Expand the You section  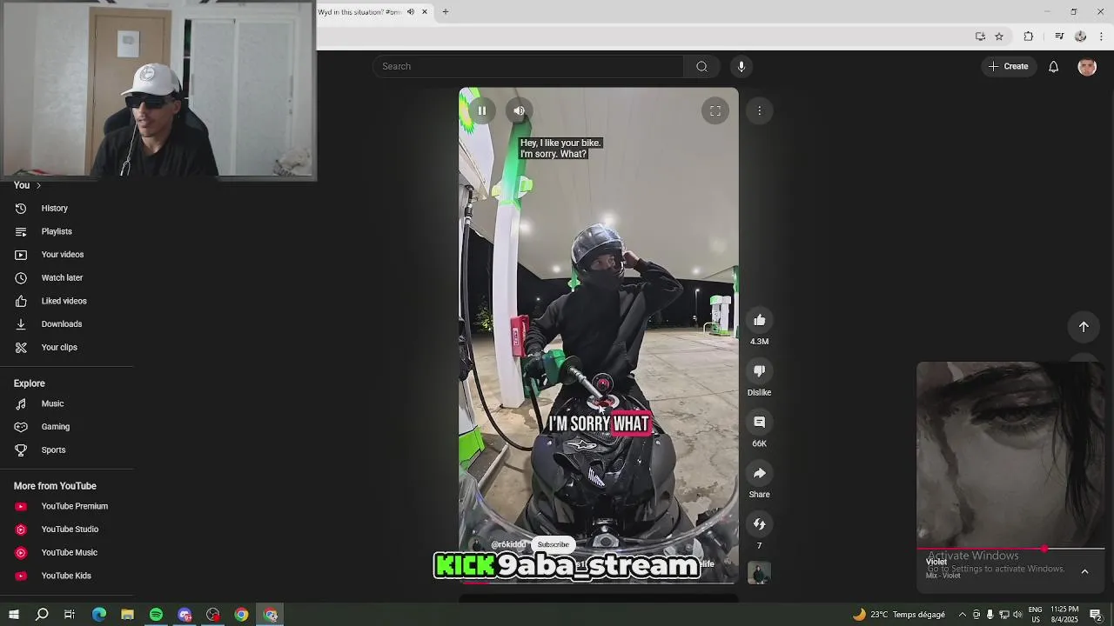[x=27, y=185]
